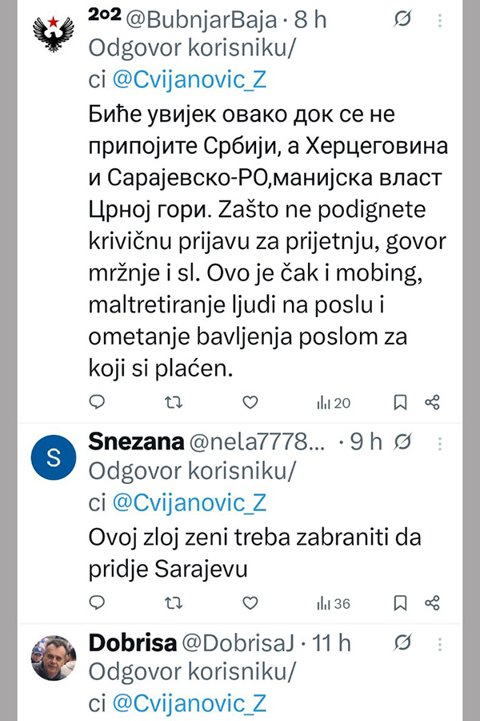Retweet Snezana's tweet
480x721 pixels.
(x=173, y=602)
